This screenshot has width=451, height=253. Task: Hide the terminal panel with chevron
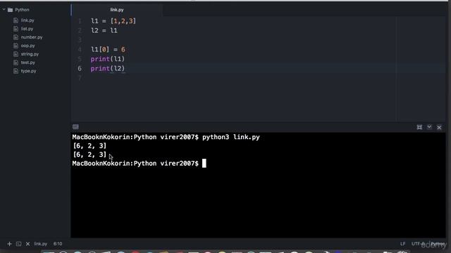tap(429, 126)
